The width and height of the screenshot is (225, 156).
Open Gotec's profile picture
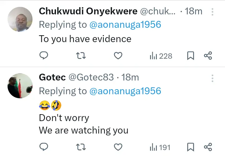coord(20,86)
